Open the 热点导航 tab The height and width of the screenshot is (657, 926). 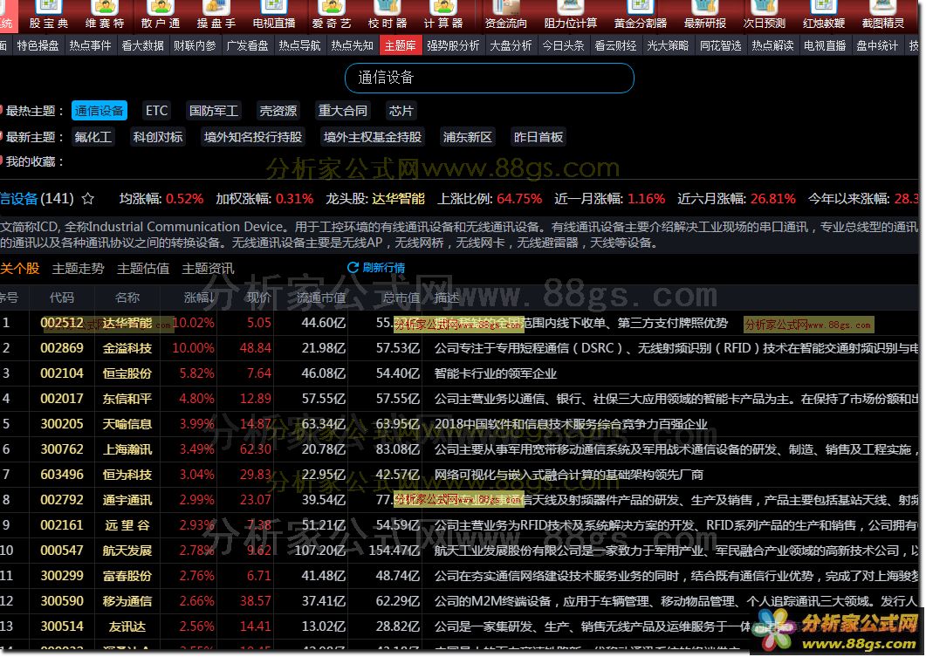pos(299,45)
